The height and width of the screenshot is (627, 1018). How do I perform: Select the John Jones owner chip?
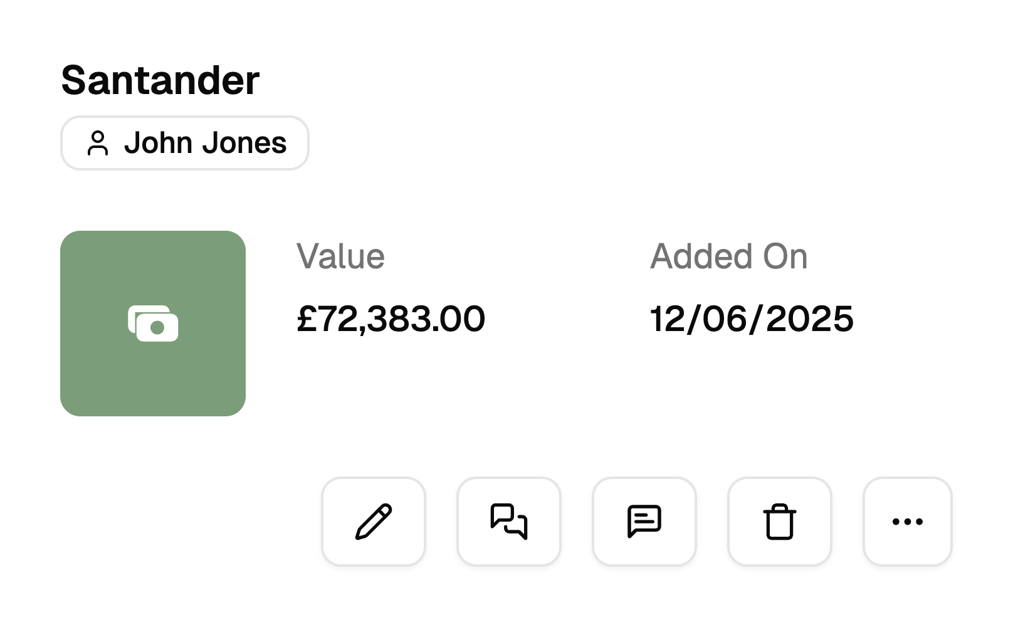tap(185, 143)
